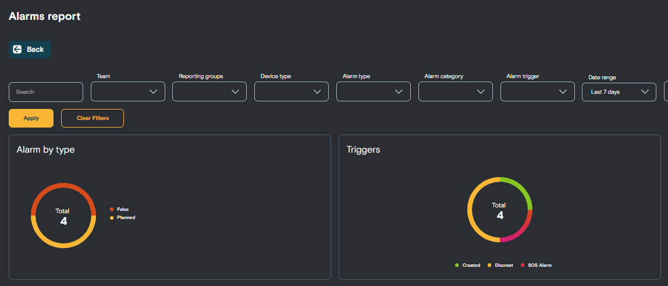
Task: Open the Alarm type dropdown
Action: (373, 91)
